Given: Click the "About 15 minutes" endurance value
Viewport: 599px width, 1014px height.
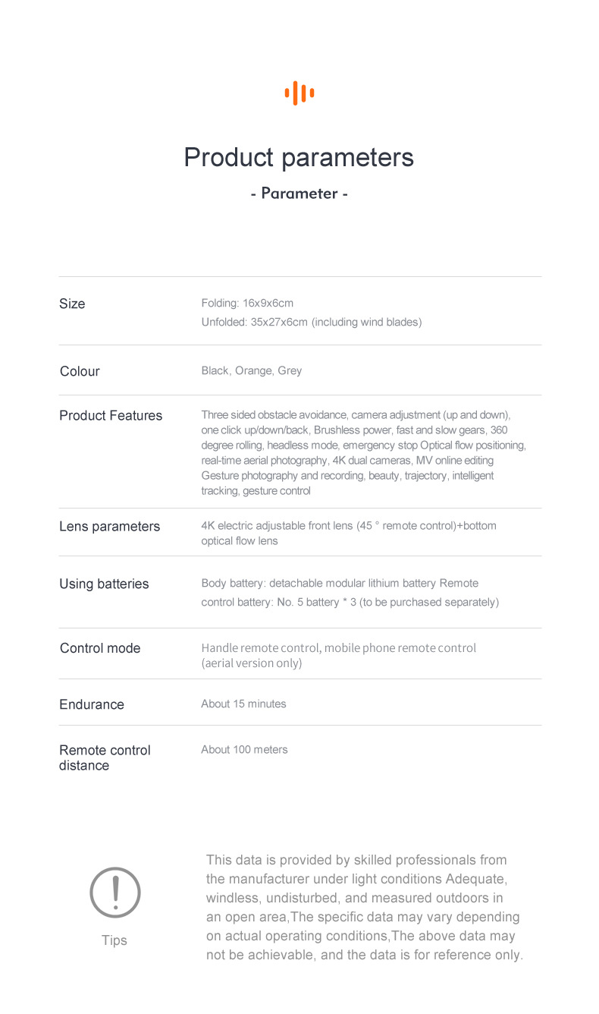Looking at the screenshot, I should coord(243,704).
